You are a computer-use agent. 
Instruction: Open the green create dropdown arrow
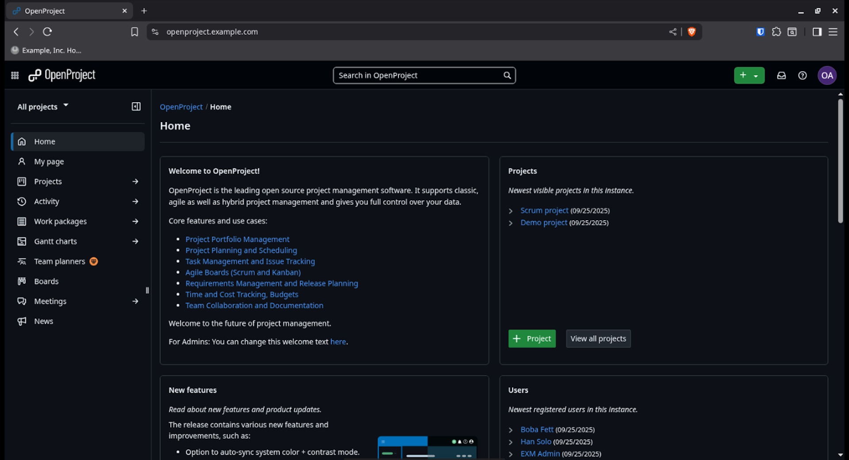(x=756, y=75)
